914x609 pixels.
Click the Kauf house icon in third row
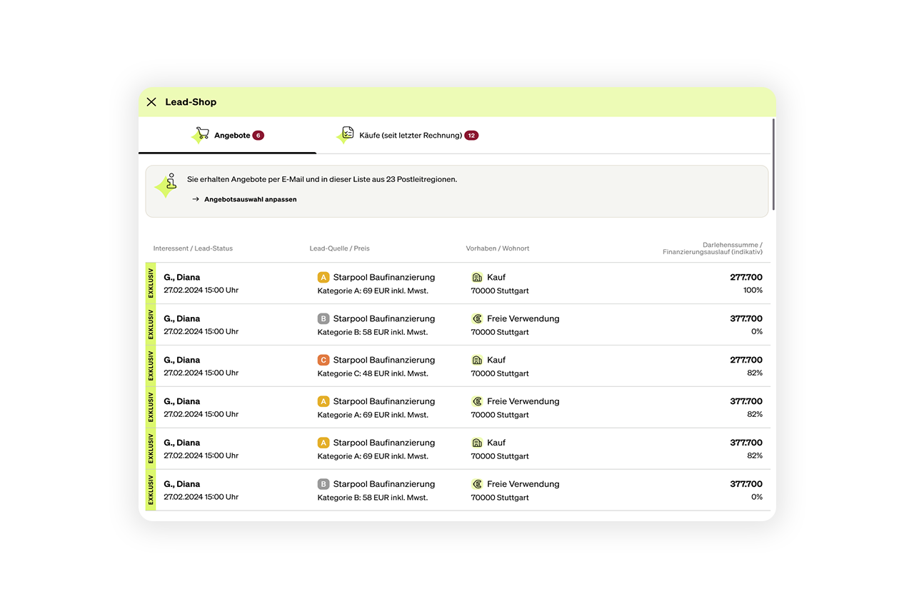coord(477,360)
